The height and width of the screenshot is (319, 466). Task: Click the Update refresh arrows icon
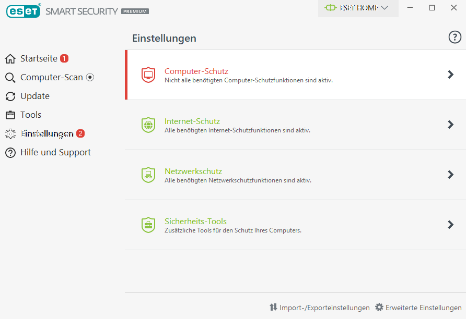pos(10,96)
